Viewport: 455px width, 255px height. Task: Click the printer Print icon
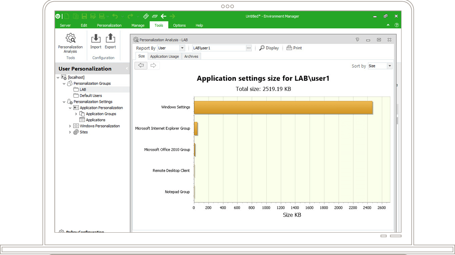(x=289, y=48)
